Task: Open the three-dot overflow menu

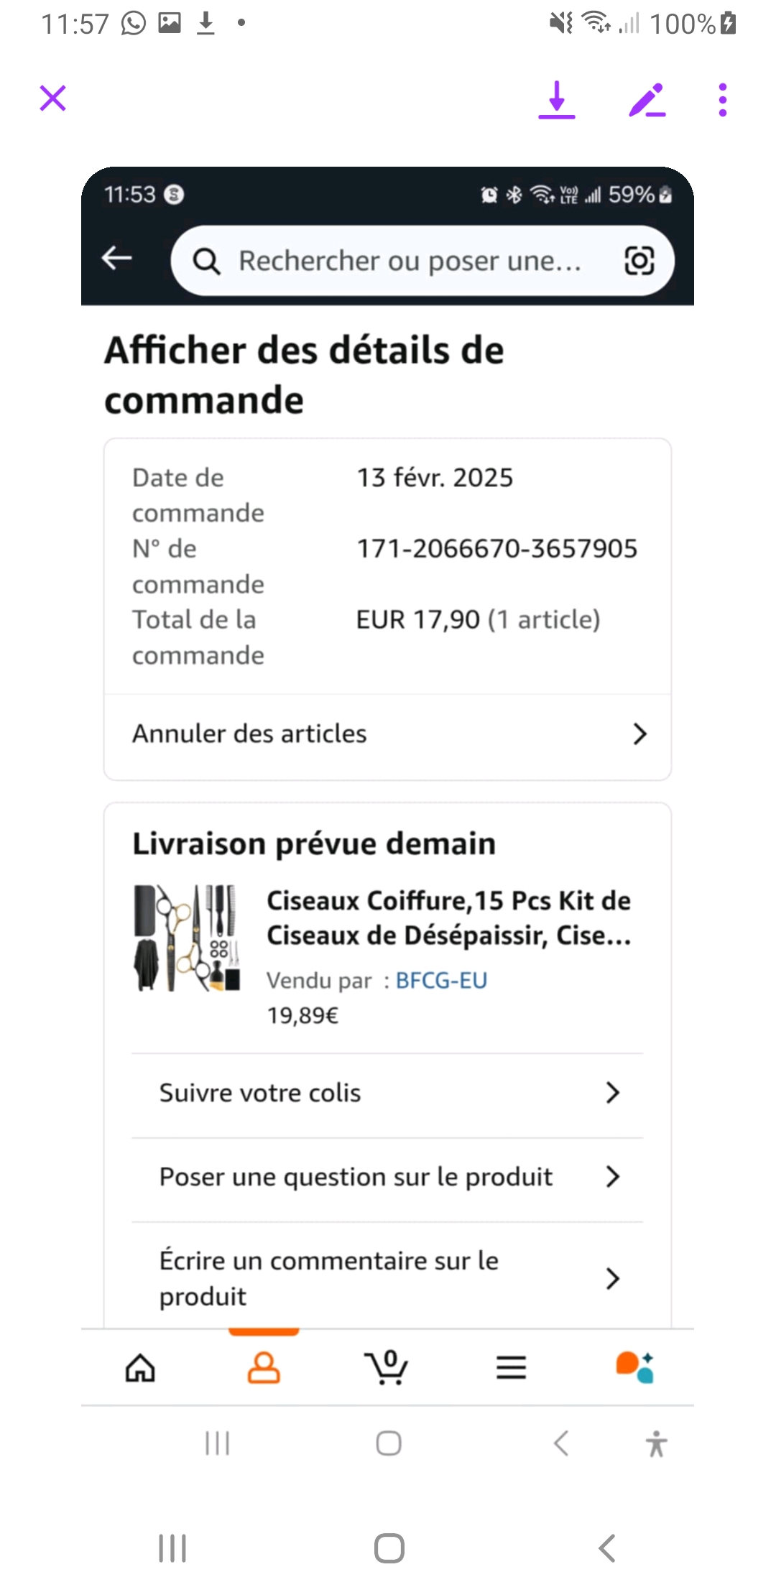Action: tap(723, 99)
